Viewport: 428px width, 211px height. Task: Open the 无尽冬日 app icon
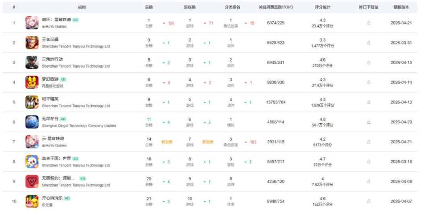point(32,122)
